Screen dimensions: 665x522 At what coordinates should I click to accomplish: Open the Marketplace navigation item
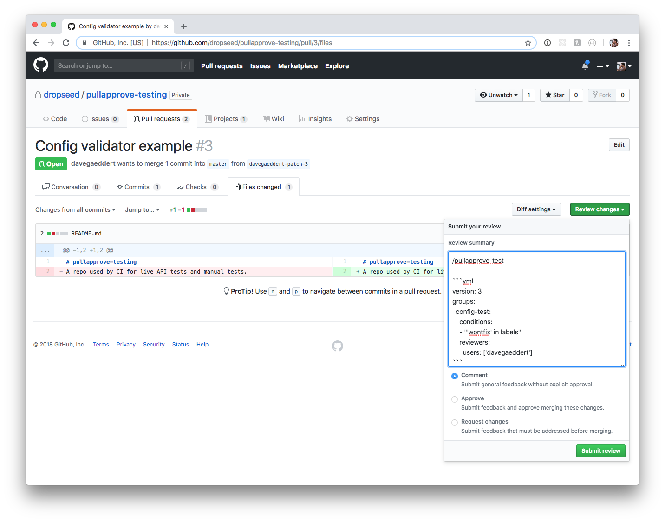coord(298,66)
